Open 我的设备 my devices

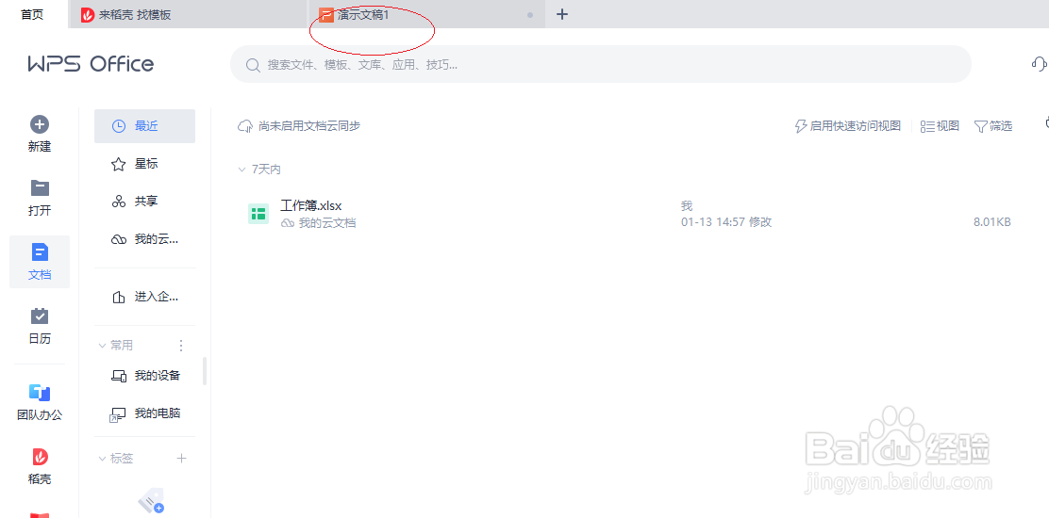[x=144, y=376]
